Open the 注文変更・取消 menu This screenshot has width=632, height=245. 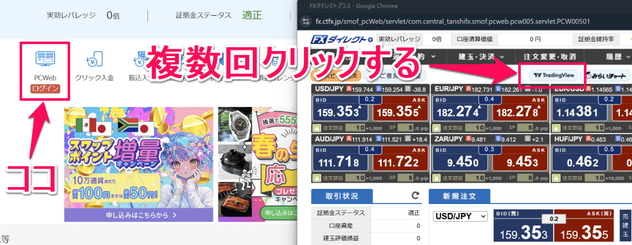pos(549,57)
